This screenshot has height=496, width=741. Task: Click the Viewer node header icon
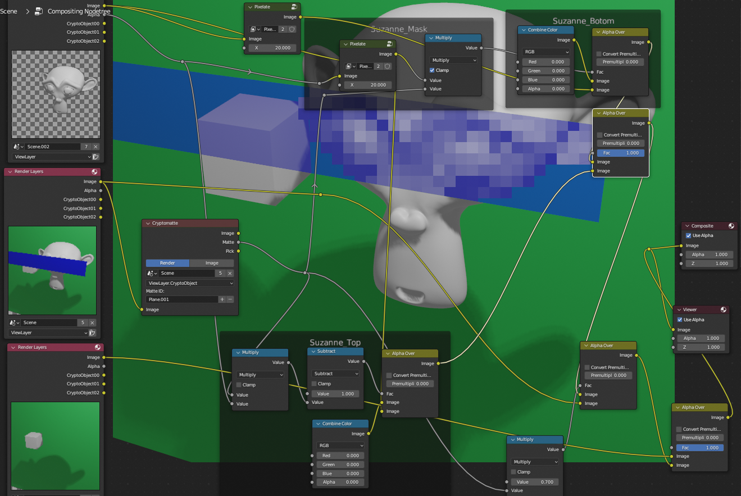[x=724, y=310]
